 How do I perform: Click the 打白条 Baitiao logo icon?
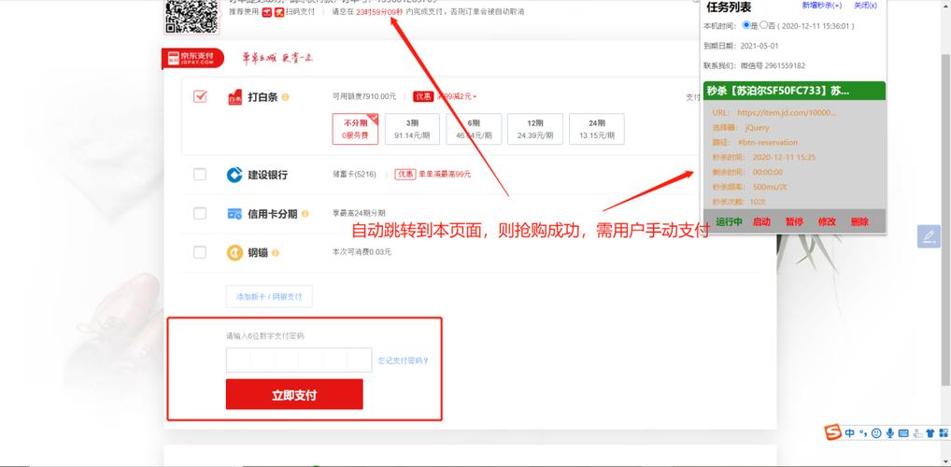click(234, 97)
